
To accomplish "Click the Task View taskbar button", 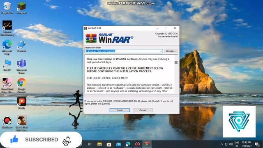I will 90,144.
